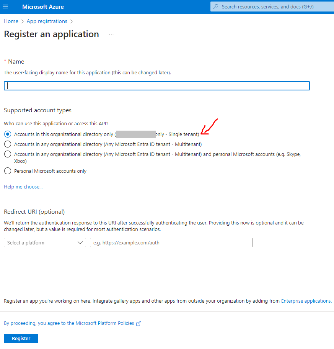Viewport: 334px width, 349px height.
Task: Select Multitenant organizational directory radio option
Action: coord(8,144)
